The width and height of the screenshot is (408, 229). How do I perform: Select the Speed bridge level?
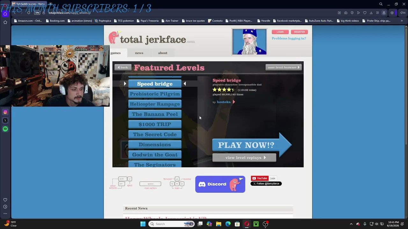pos(155,84)
